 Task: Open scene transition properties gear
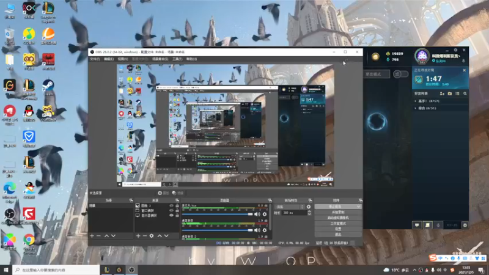(309, 207)
